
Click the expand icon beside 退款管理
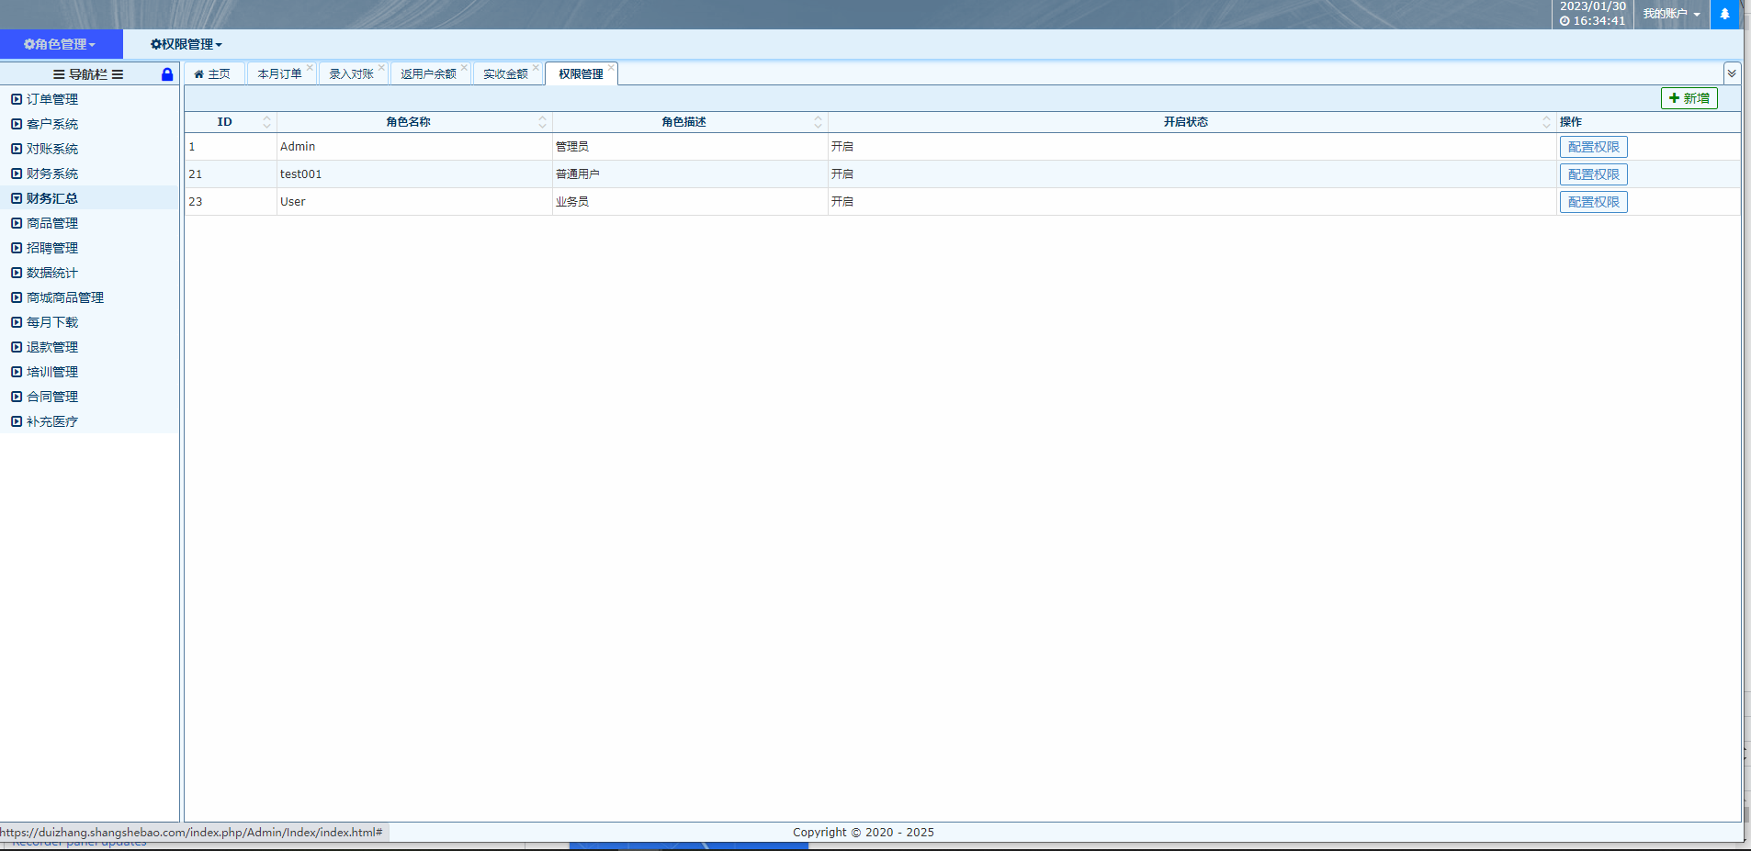click(x=17, y=347)
